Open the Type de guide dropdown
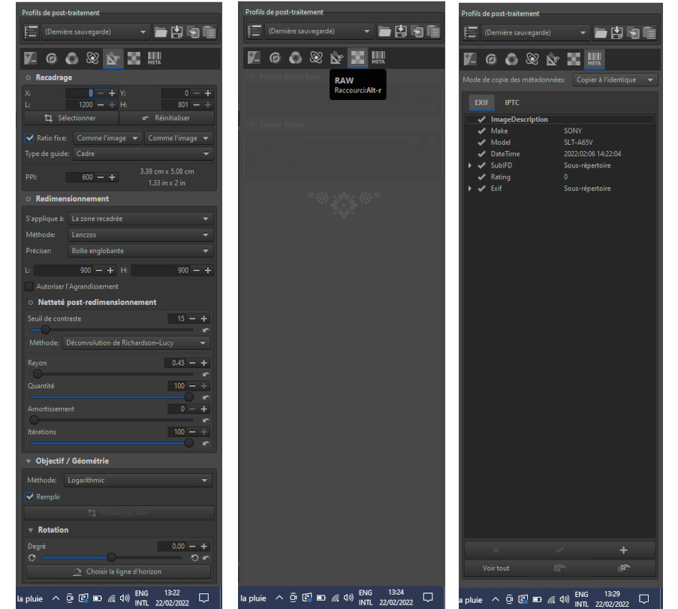 [143, 154]
